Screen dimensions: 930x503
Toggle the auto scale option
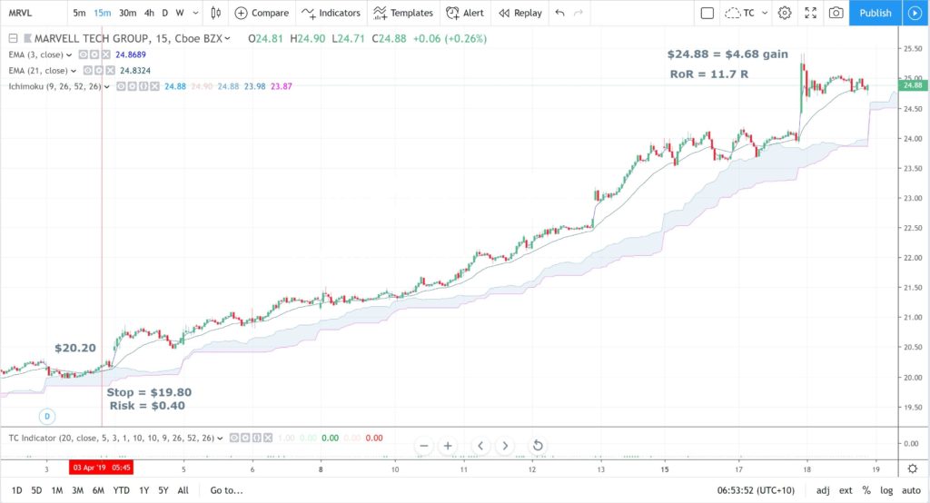click(x=911, y=490)
